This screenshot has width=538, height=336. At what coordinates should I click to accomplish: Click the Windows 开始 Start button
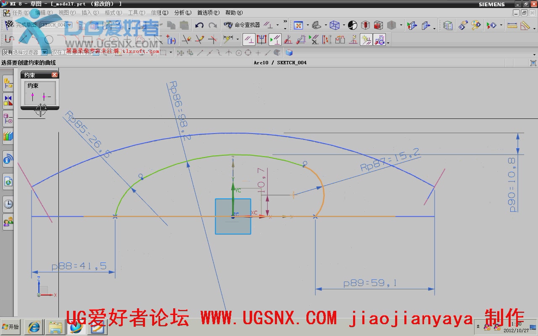pyautogui.click(x=11, y=327)
